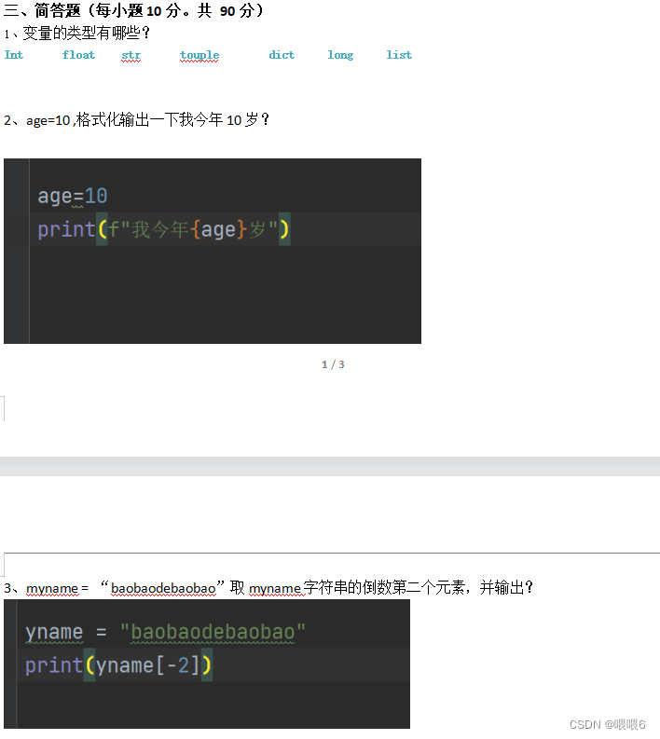Click the text '取 myname 字符串的倒数第二个元素'
Screen dimensions: 660x739
pos(348,588)
